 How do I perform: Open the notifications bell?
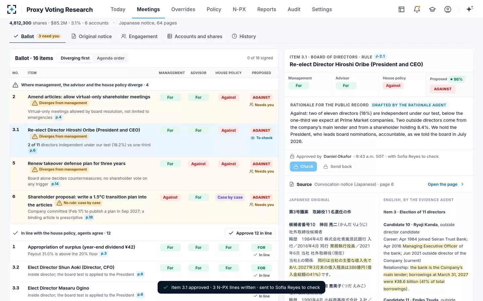point(417,9)
